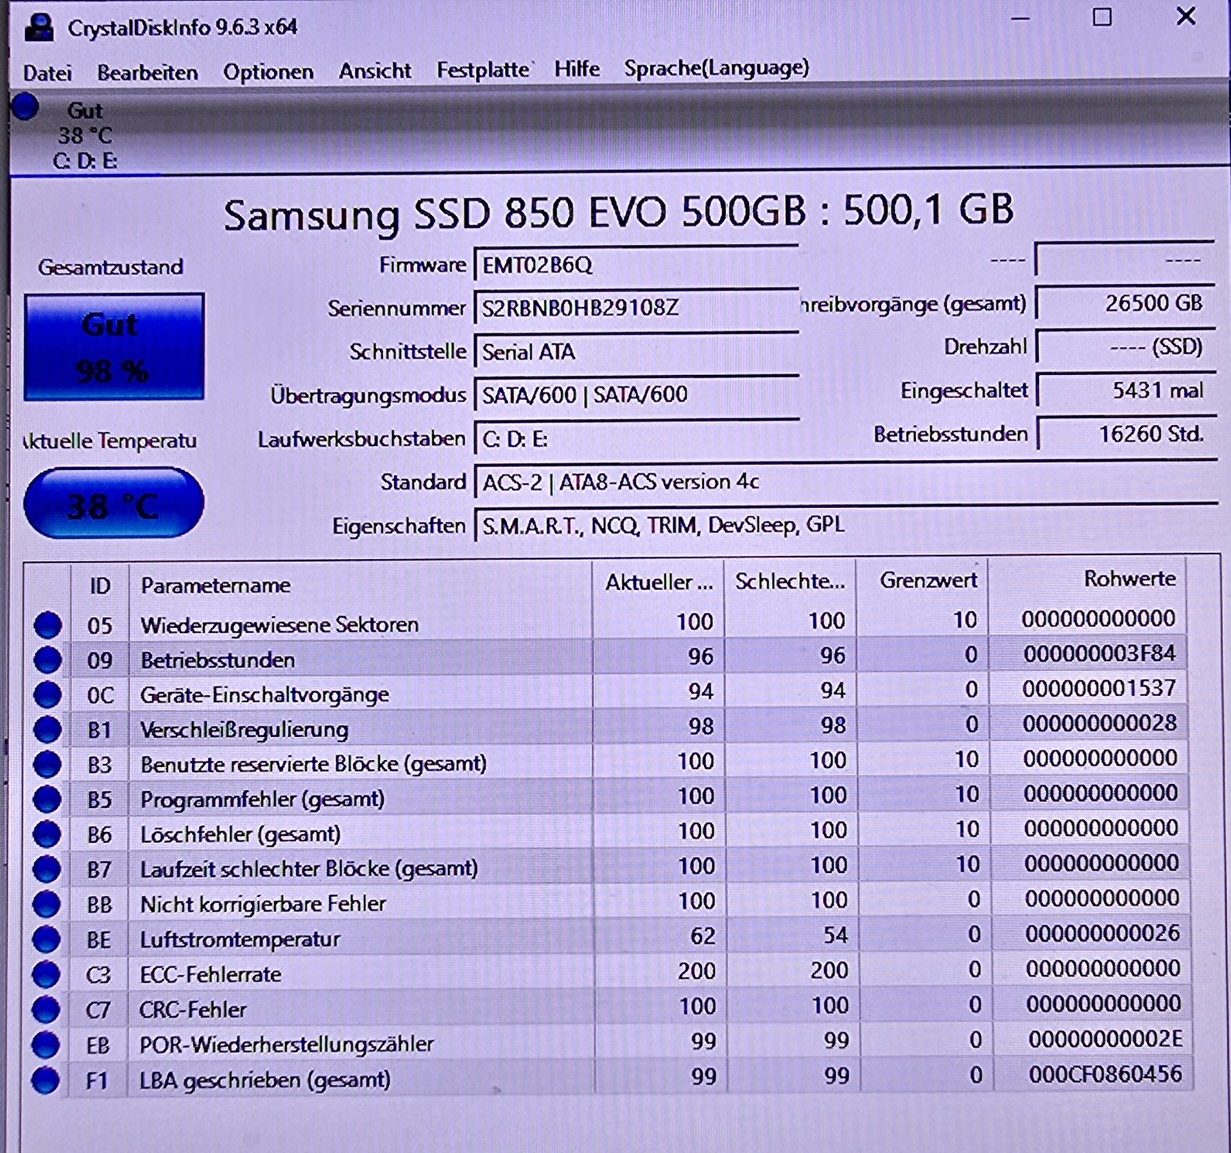The height and width of the screenshot is (1153, 1231).
Task: Close the CrystalDiskInfo window
Action: coord(1185,16)
